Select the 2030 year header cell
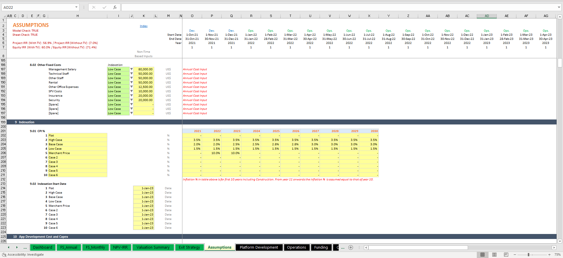563x258 pixels. click(x=369, y=131)
